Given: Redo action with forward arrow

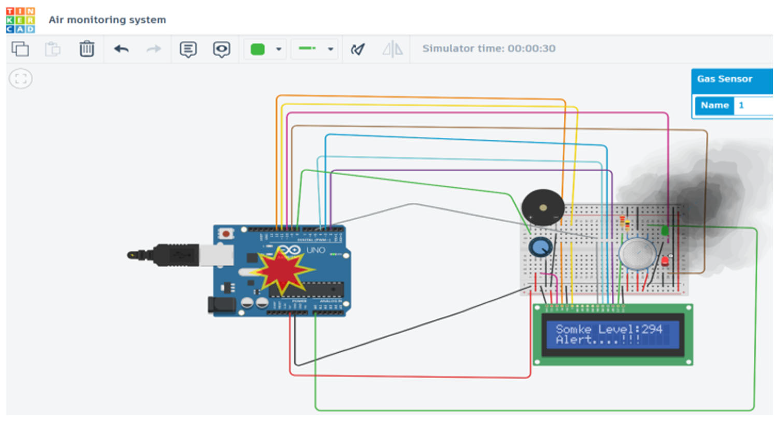Looking at the screenshot, I should pos(154,49).
